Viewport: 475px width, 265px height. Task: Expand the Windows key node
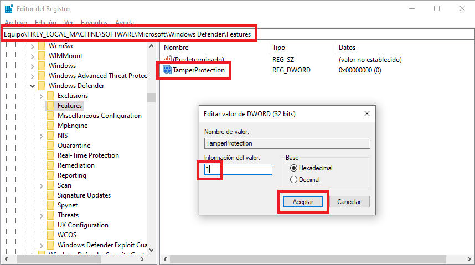(x=33, y=66)
